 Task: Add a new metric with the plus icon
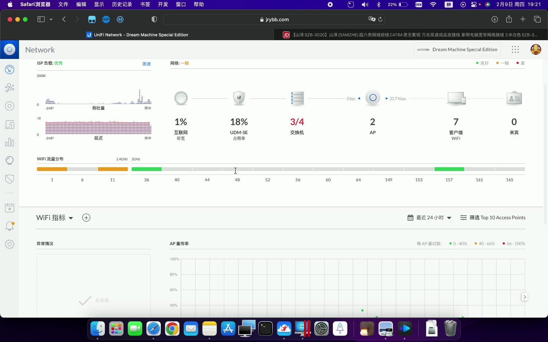(x=86, y=218)
